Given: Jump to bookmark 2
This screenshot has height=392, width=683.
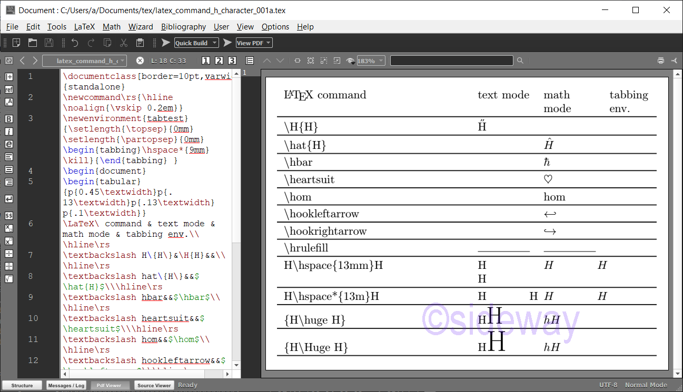Looking at the screenshot, I should (x=219, y=61).
